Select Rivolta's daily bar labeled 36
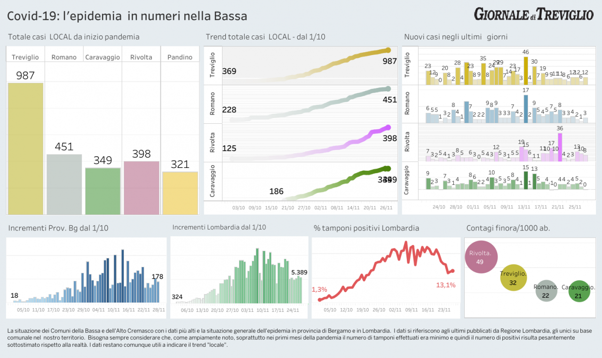Screen dimensions: 602x358 point(560,147)
